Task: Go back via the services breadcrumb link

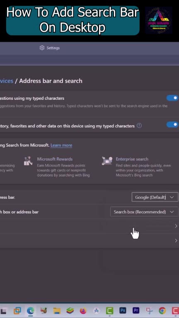Action: click(x=7, y=81)
